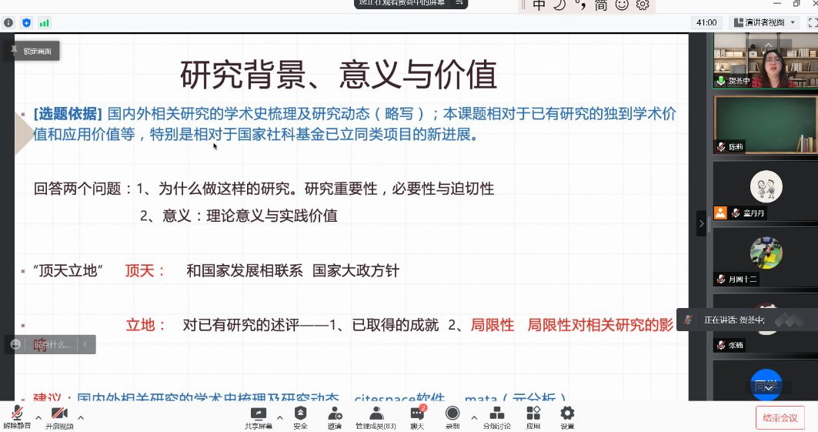Open the 应用 apps icon

[x=533, y=417]
